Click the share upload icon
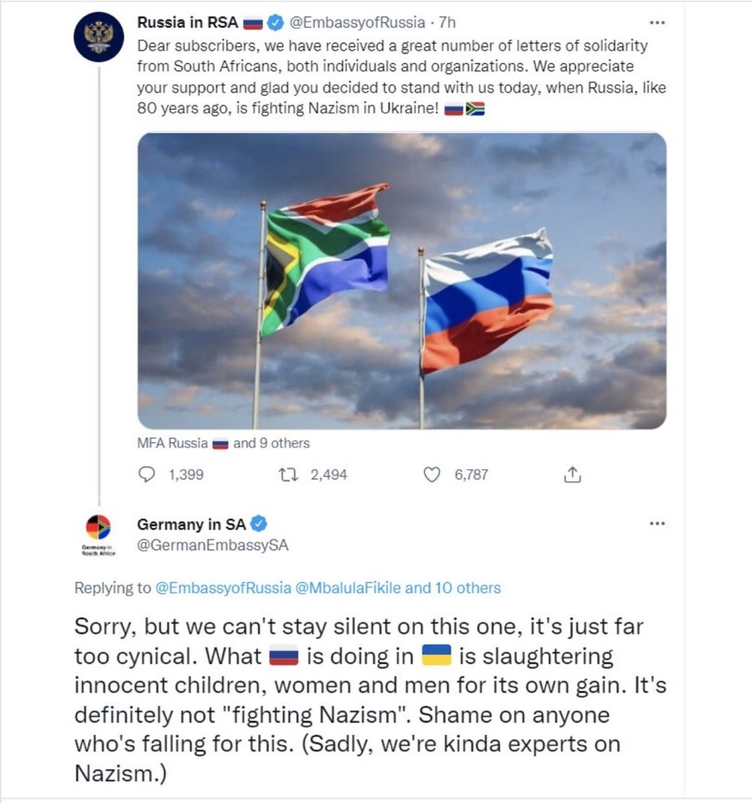 [572, 474]
